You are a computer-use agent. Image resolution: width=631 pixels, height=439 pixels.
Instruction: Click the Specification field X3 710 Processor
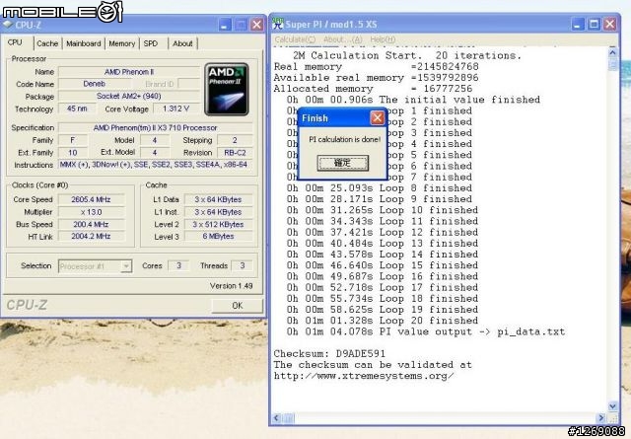pyautogui.click(x=156, y=127)
